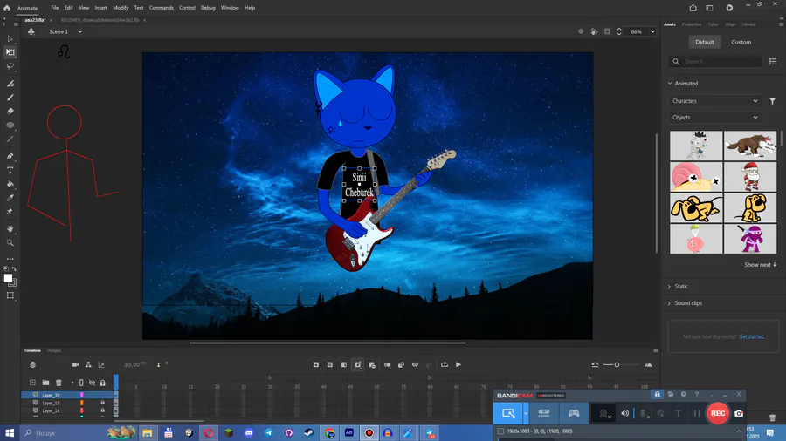
Task: Click the list view icon beside Search
Action: [x=773, y=62]
